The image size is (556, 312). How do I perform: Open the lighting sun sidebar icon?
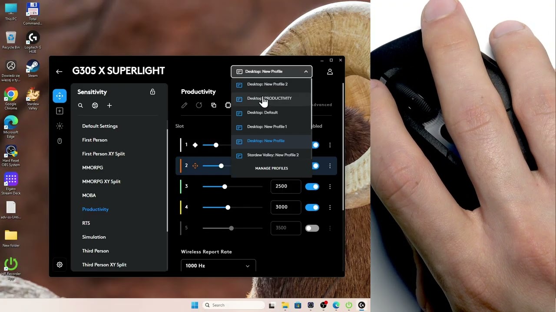(x=60, y=126)
